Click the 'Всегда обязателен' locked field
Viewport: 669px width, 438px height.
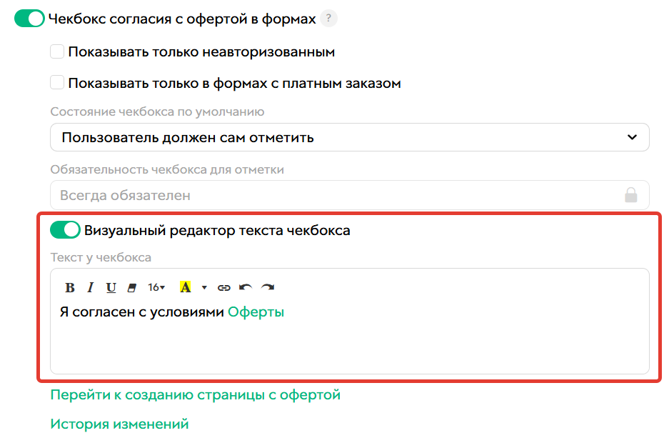point(350,195)
